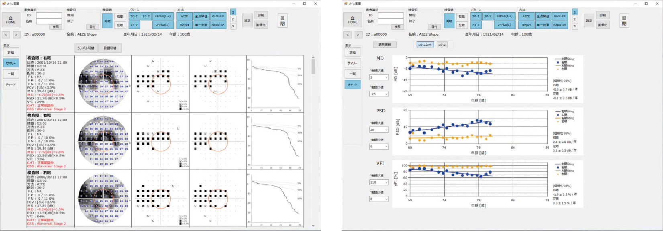Toggle 両眼 both-eyes button in left window
This screenshot has width=663, height=231.
click(107, 20)
